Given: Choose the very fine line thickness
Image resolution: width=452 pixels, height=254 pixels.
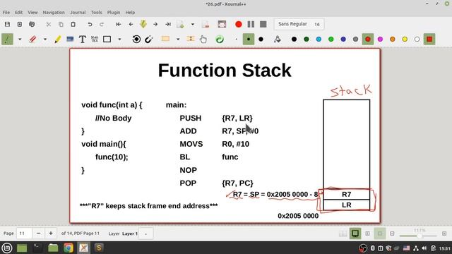Looking at the screenshot, I should [236, 40].
